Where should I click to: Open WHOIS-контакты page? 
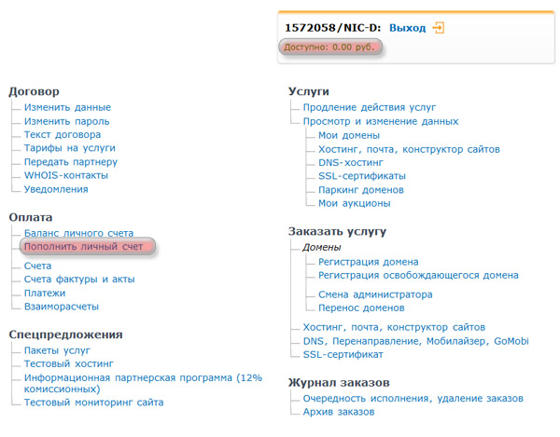pos(66,175)
